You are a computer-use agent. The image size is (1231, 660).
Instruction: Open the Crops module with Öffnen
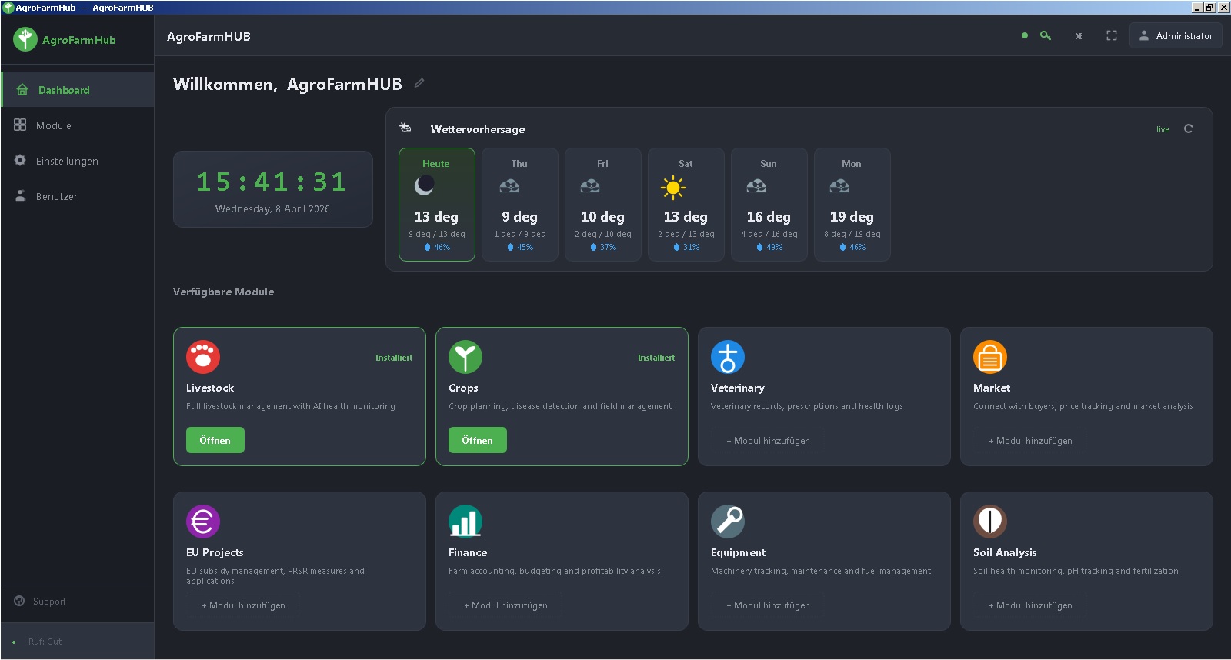pos(478,440)
